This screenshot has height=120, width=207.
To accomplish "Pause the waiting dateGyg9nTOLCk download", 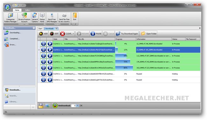I will (x=43, y=80).
